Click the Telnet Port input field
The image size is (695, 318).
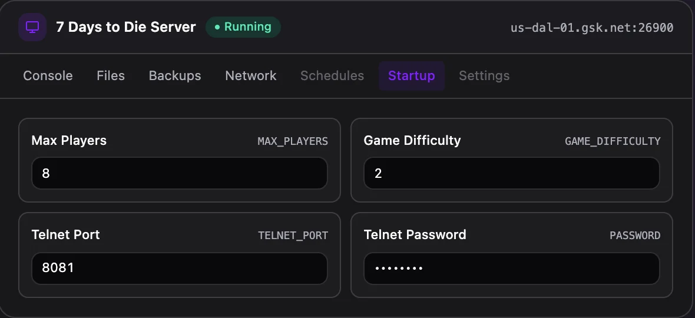180,268
